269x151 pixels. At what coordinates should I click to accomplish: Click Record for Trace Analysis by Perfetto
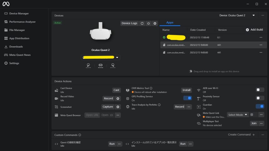click(180, 107)
